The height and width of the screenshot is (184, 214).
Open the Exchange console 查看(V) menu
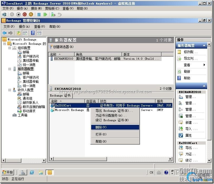click(40, 27)
